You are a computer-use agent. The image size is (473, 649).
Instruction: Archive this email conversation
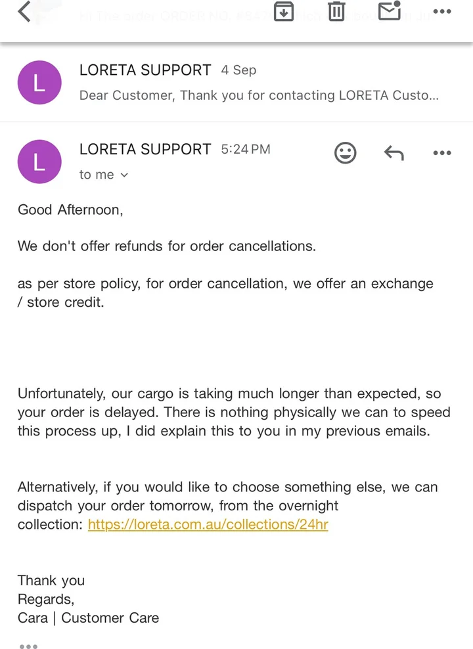283,11
